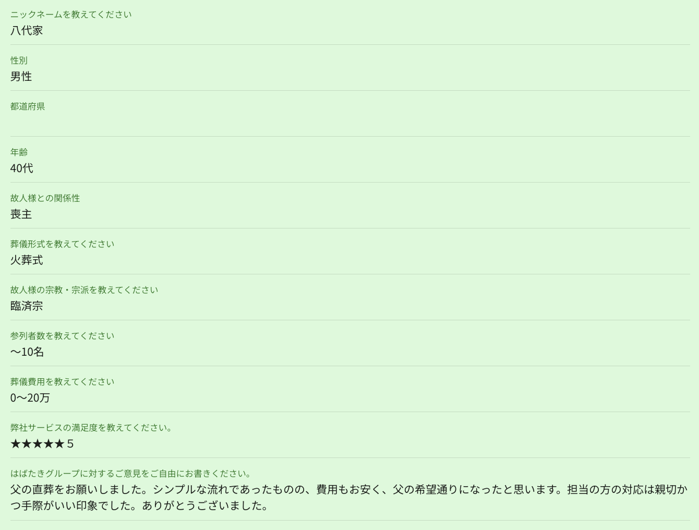The height and width of the screenshot is (530, 699).
Task: Select the 葬儀形式を教えてください label
Action: pyautogui.click(x=62, y=244)
